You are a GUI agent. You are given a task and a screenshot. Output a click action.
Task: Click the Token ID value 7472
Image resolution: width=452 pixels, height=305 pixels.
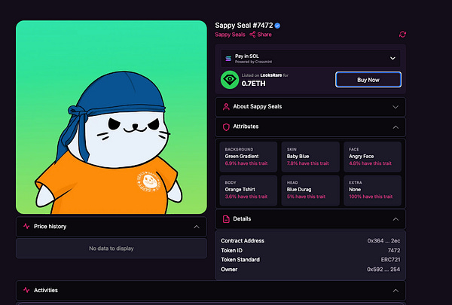394,250
